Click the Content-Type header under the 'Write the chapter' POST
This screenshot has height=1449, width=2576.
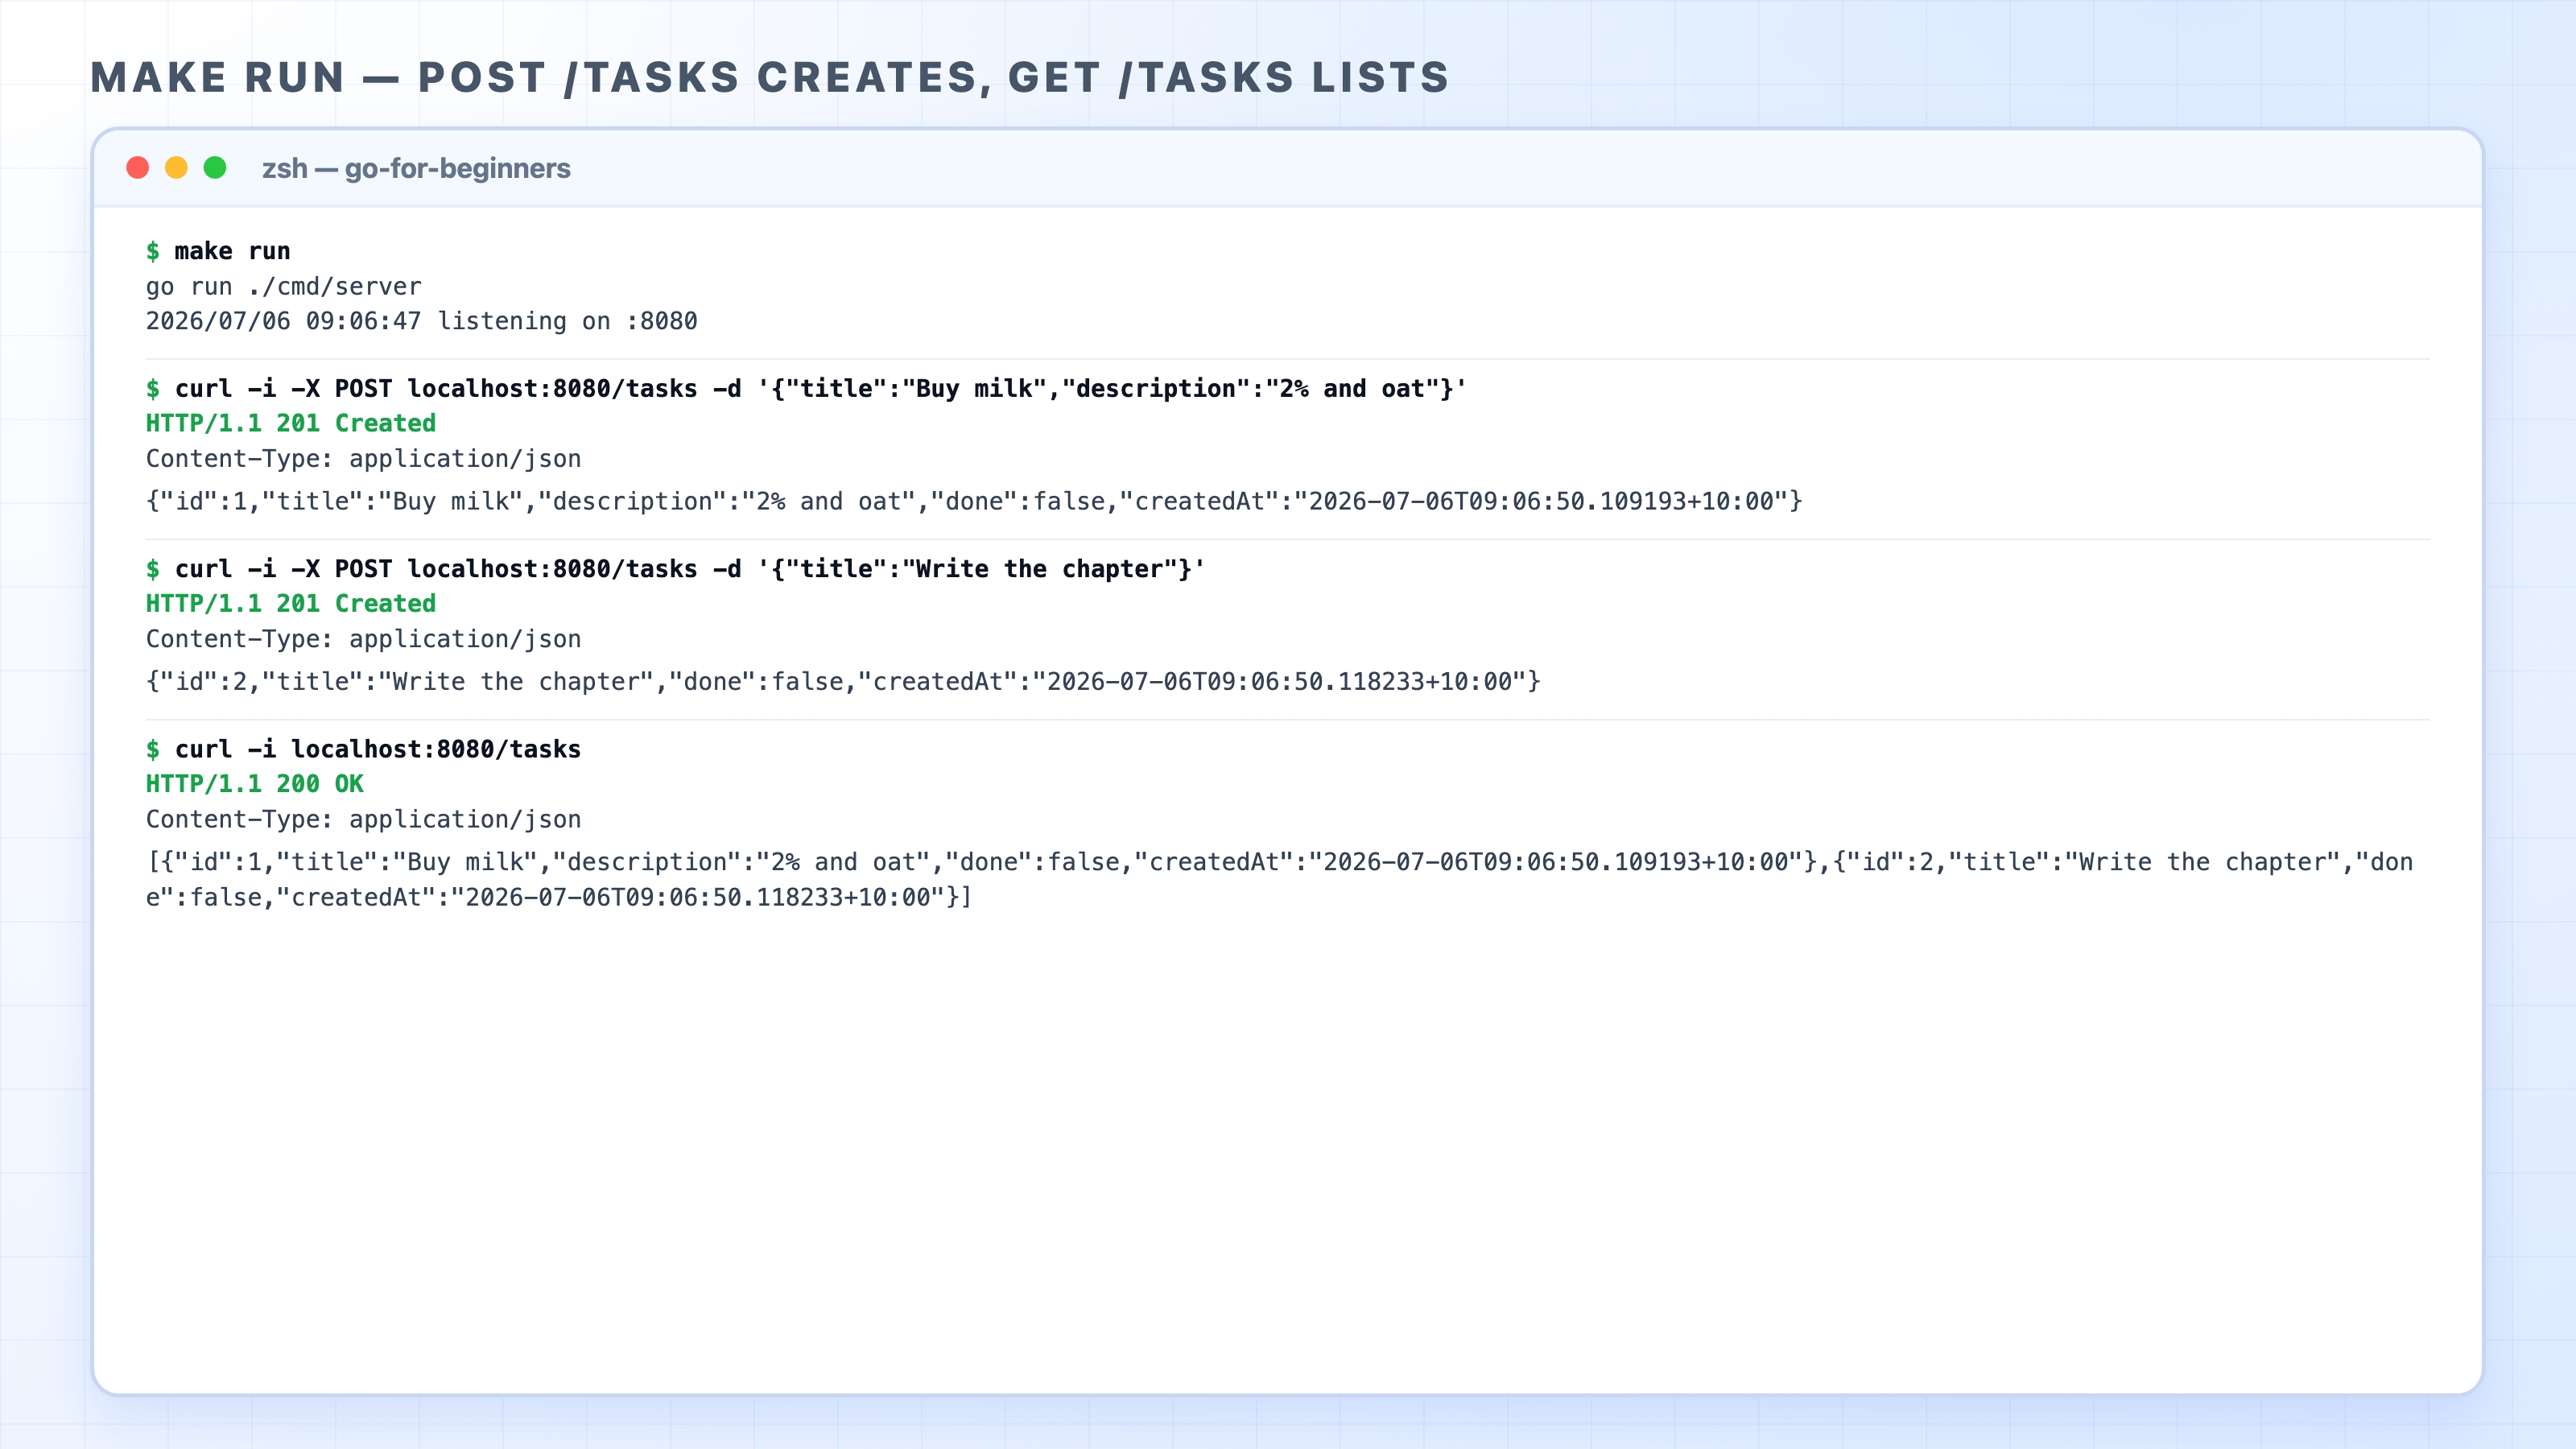pyautogui.click(x=364, y=639)
